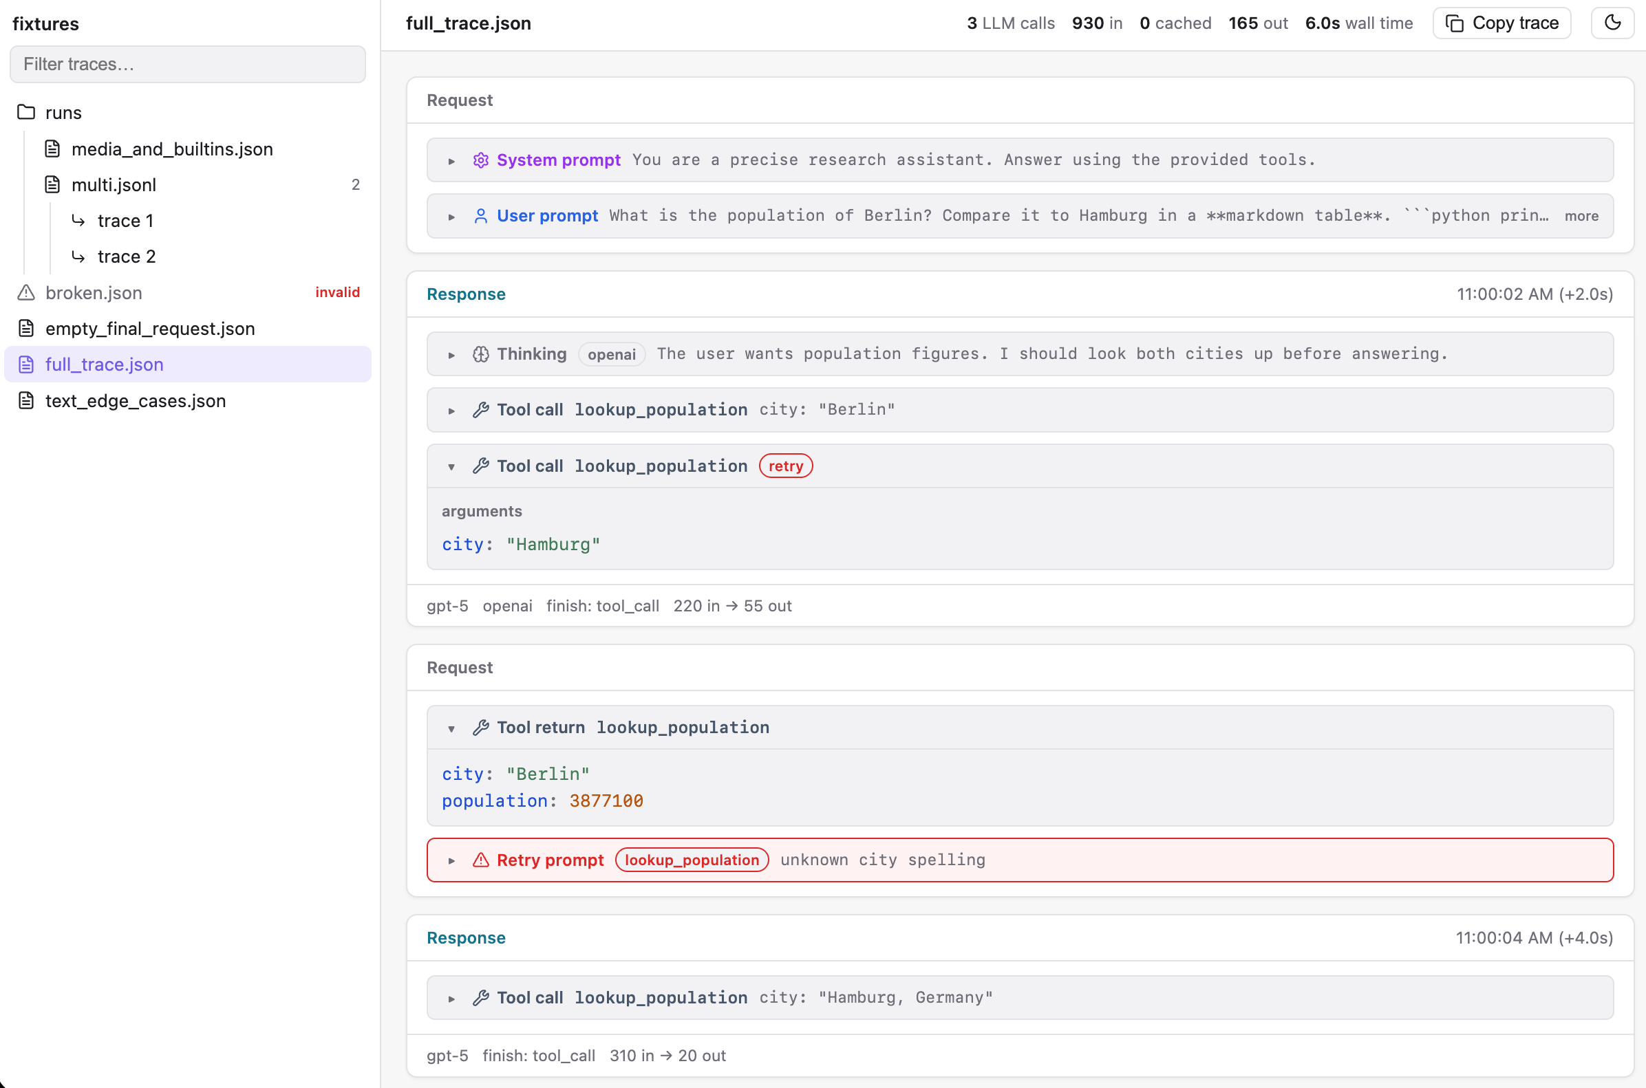Click the 220 in → 55 out footer
The height and width of the screenshot is (1088, 1646).
(x=732, y=606)
